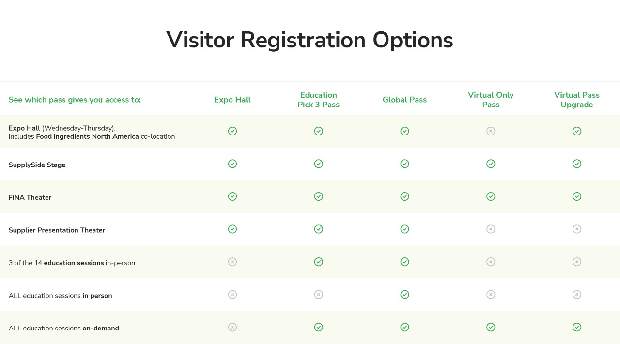Click Global Pass checkmark for SupplySide Stage
Image resolution: width=620 pixels, height=344 pixels.
pyautogui.click(x=405, y=164)
